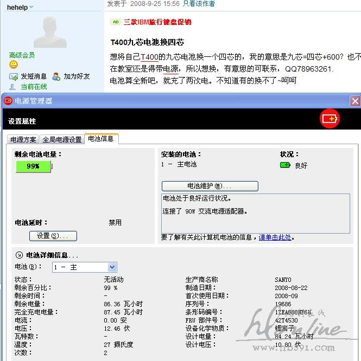Close the 电源管理器 window

pos(355,101)
